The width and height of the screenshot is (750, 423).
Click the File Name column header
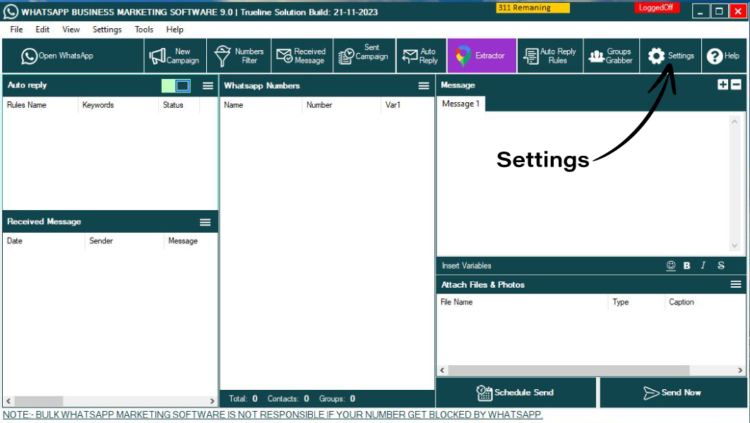pyautogui.click(x=522, y=302)
